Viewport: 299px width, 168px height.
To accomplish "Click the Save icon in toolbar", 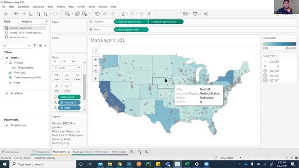I will [31, 14].
